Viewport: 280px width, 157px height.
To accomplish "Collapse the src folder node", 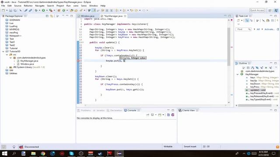I will pyautogui.click(x=7, y=55).
